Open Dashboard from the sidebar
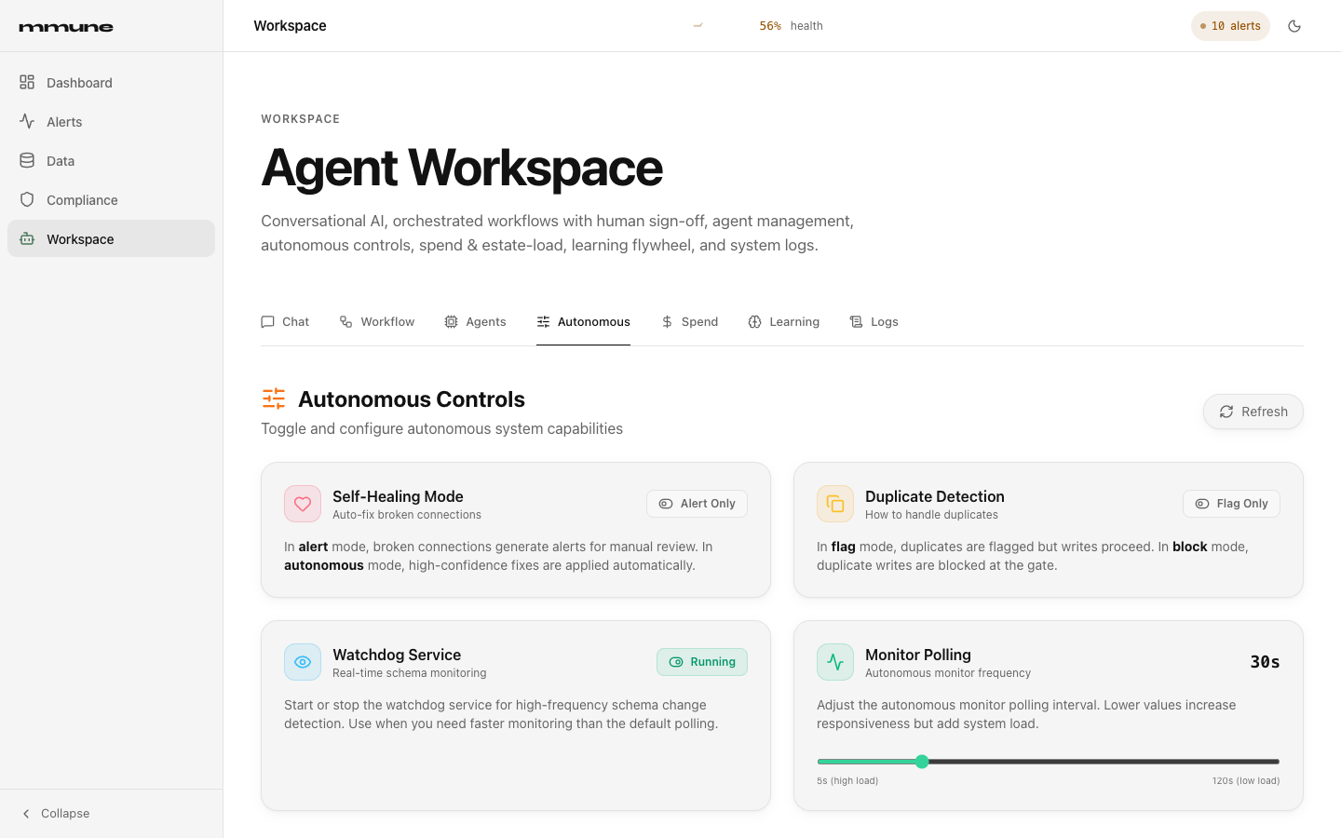The image size is (1341, 838). coord(111,83)
